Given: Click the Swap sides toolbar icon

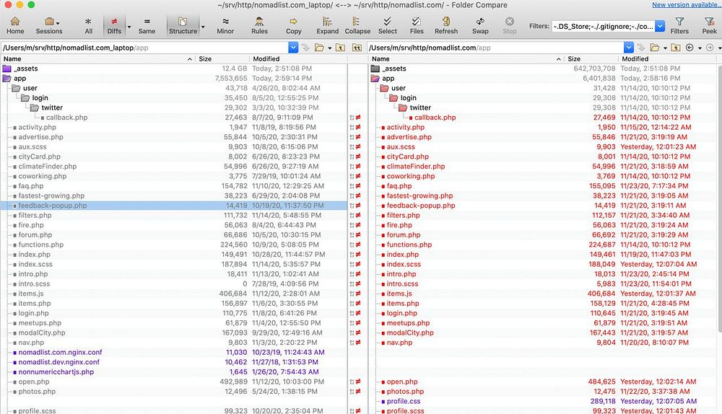Looking at the screenshot, I should [x=480, y=25].
